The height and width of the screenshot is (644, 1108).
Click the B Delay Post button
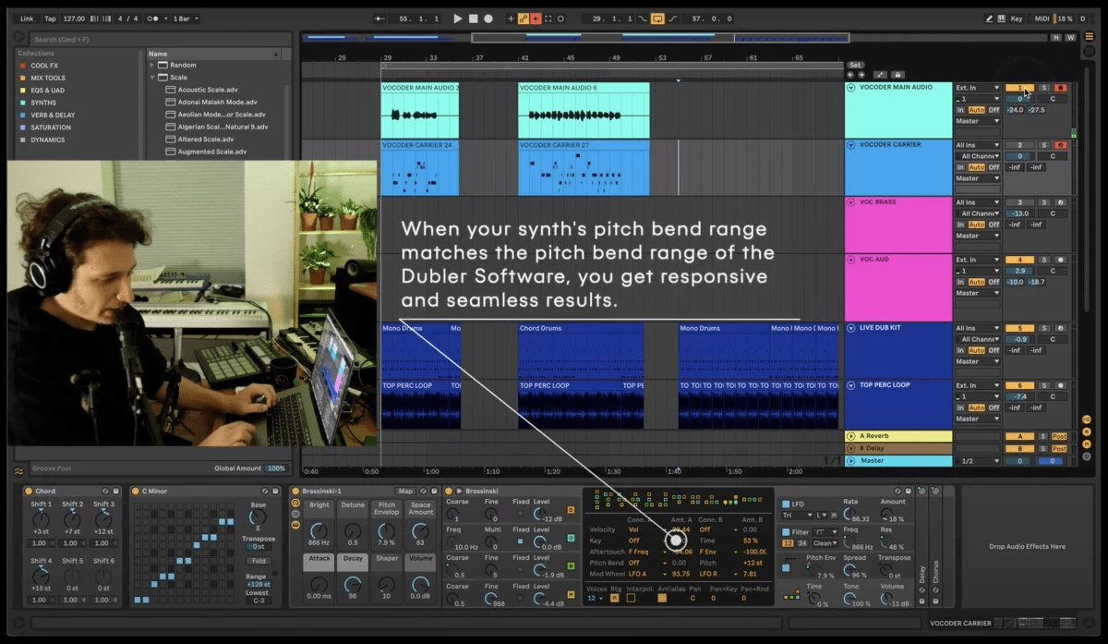[1059, 449]
